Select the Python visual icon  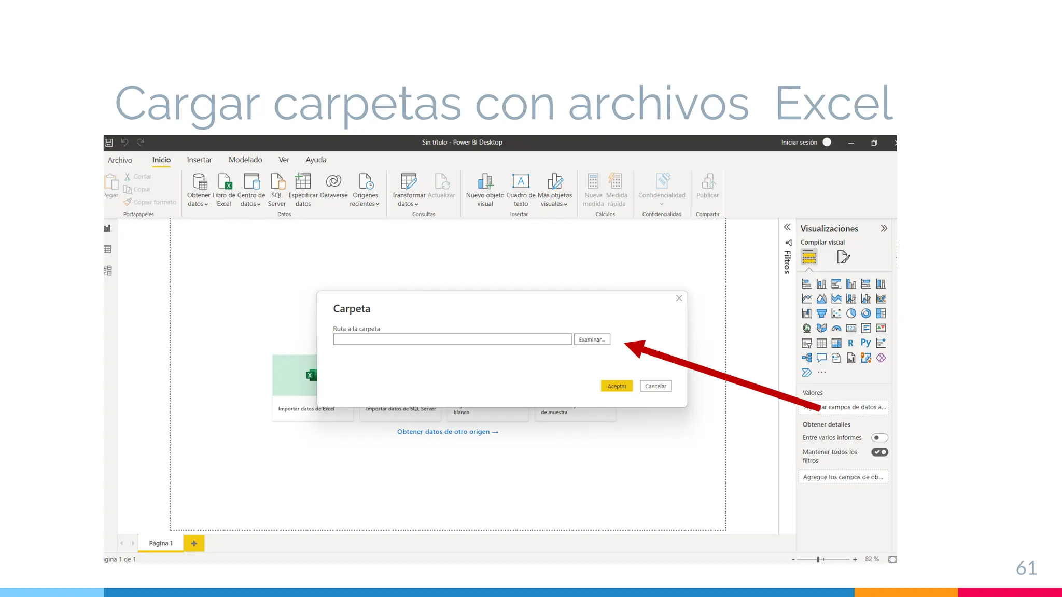(x=865, y=343)
